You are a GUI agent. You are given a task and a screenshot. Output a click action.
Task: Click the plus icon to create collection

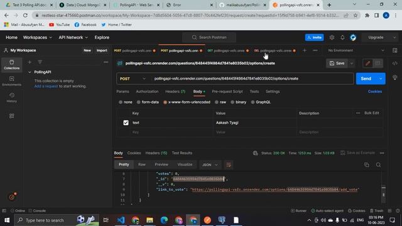click(30, 62)
